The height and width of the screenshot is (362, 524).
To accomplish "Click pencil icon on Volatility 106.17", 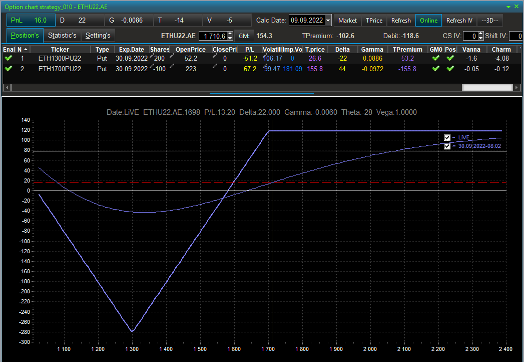I will click(265, 56).
